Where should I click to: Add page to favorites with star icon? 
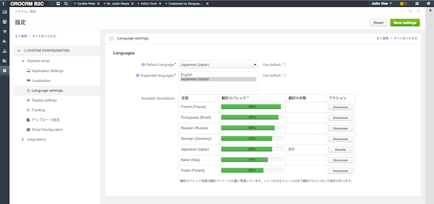410,11
